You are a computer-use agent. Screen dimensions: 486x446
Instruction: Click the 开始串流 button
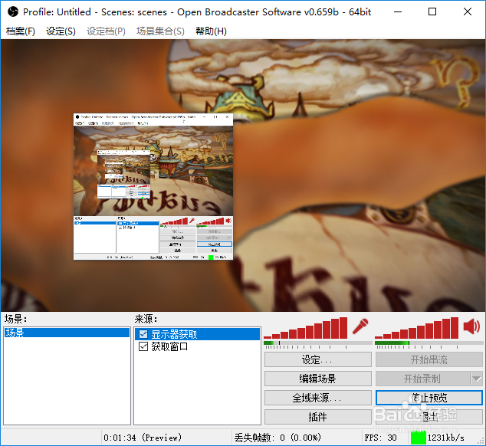coord(429,359)
